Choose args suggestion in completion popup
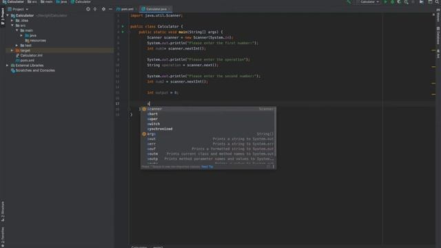Image resolution: width=441 pixels, height=248 pixels. (x=208, y=134)
